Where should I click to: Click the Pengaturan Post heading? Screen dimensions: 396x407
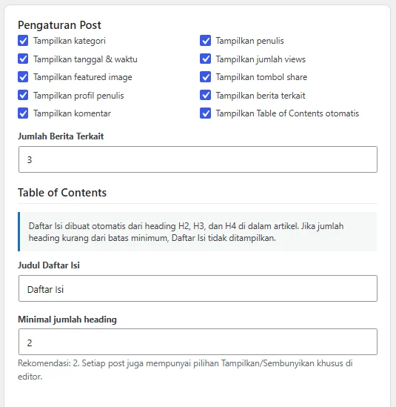[x=60, y=25]
